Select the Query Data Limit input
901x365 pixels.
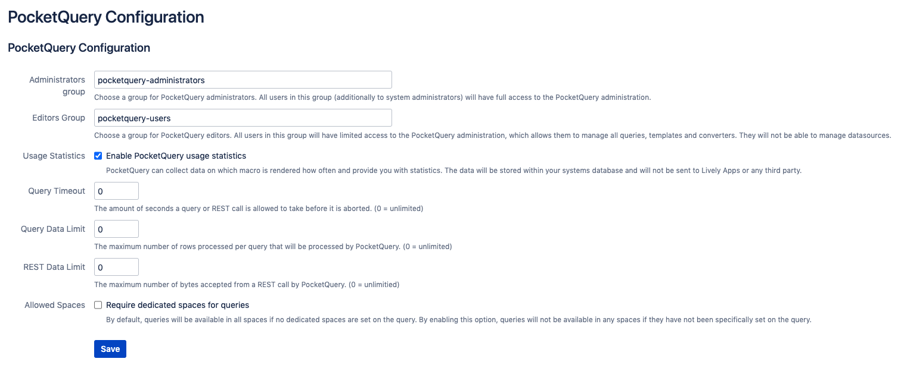116,229
